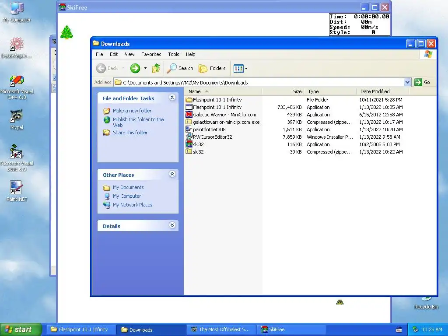Image resolution: width=448 pixels, height=336 pixels.
Task: Click the Views icon in toolbar
Action: (x=238, y=68)
